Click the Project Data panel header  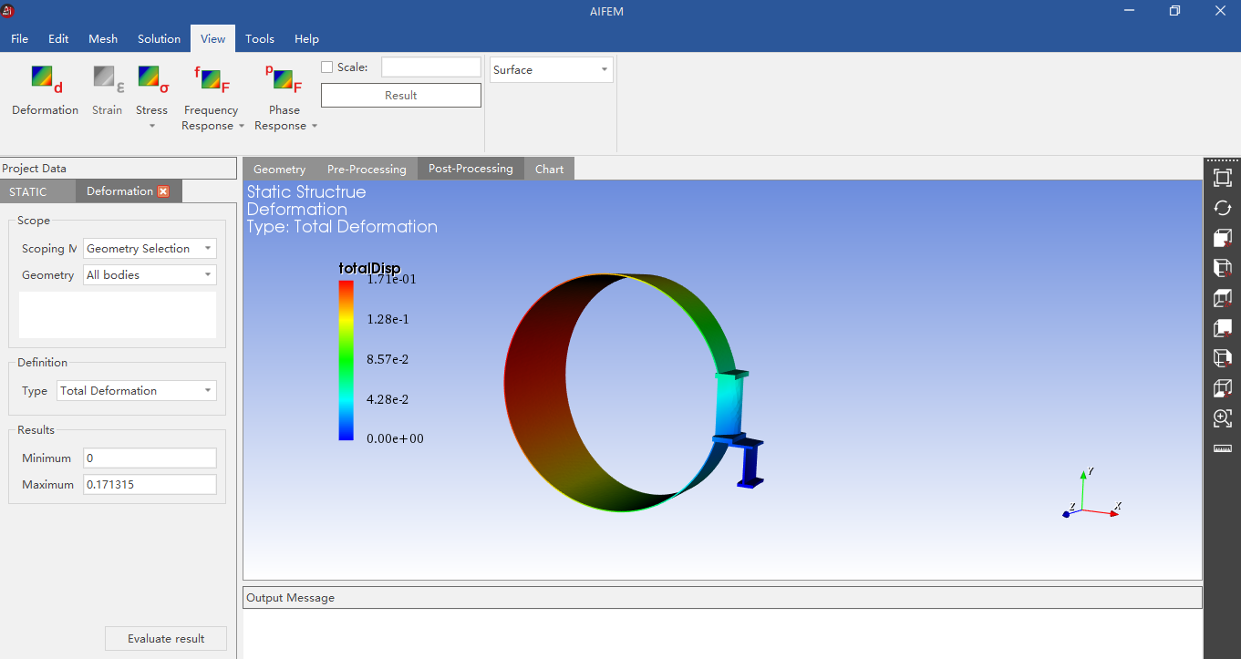[119, 169]
